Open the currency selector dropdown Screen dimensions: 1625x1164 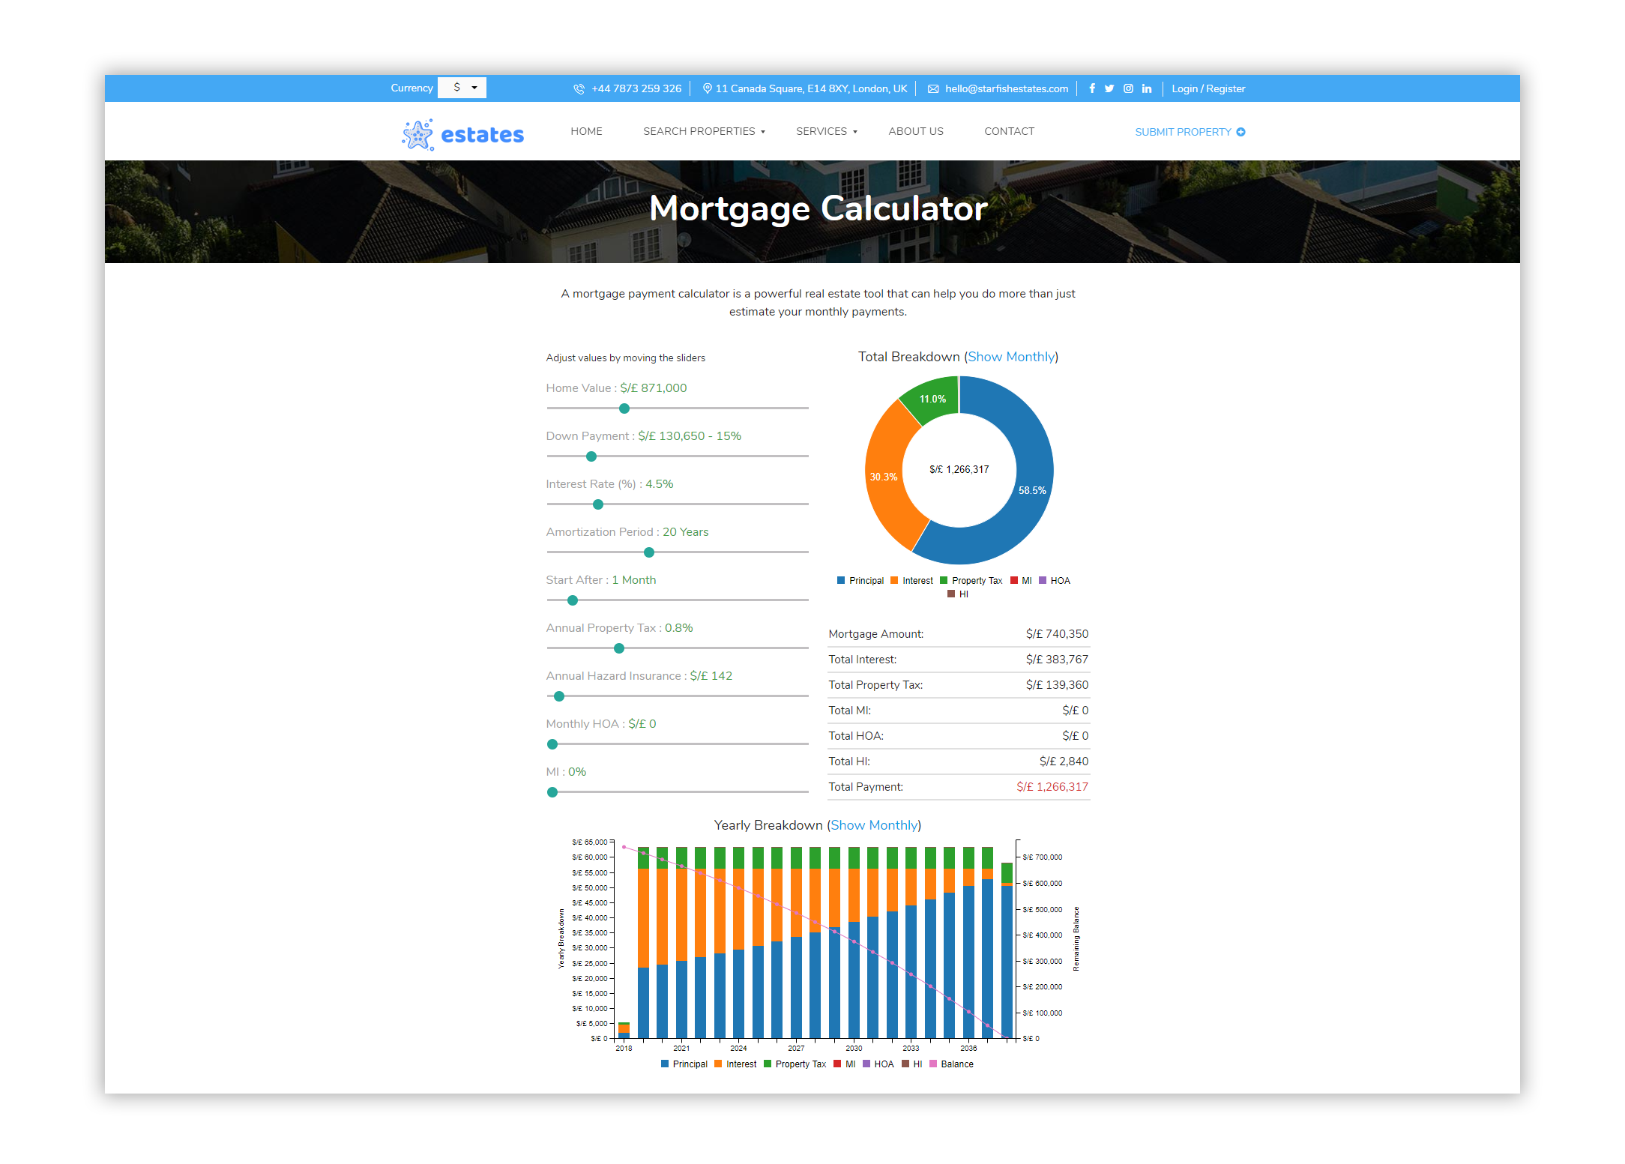pyautogui.click(x=462, y=88)
